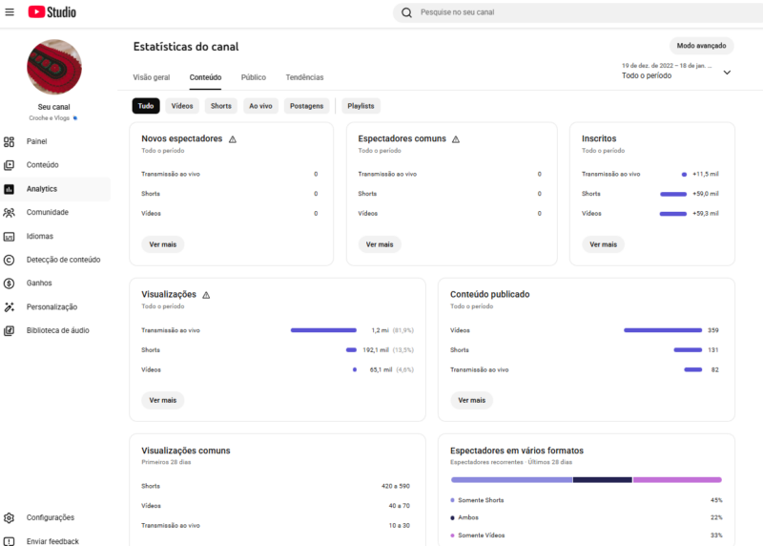Open Detecção de conteúdo copyright icon
The image size is (763, 546).
click(10, 260)
